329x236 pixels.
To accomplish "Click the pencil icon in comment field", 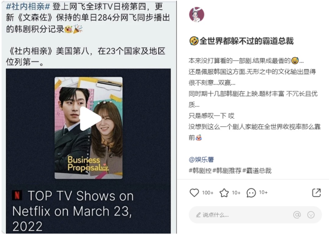I will pos(198,215).
